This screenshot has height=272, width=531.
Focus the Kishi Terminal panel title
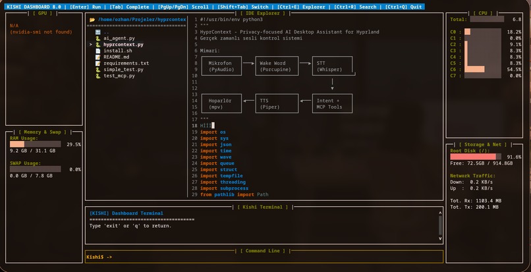pyautogui.click(x=263, y=207)
